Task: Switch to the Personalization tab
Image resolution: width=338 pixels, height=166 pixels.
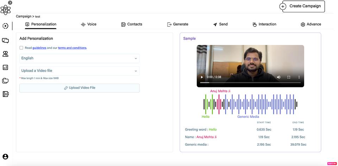Action: 41,24
